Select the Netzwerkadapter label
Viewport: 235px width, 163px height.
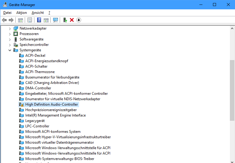pos(33,28)
